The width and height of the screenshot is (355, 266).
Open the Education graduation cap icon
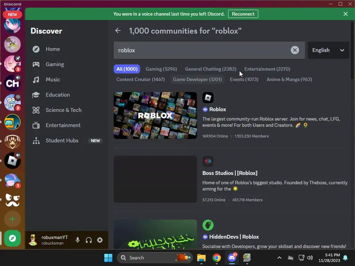click(36, 95)
